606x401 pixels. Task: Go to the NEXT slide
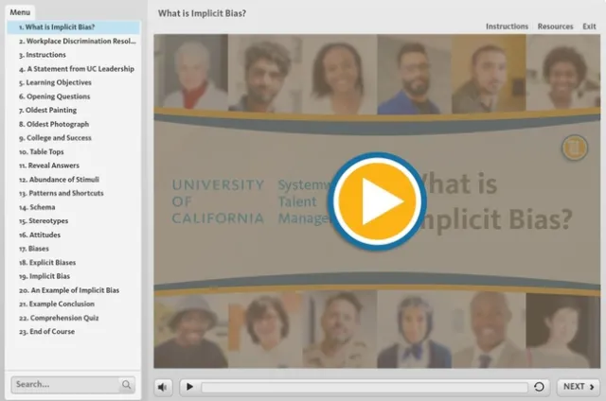point(579,387)
